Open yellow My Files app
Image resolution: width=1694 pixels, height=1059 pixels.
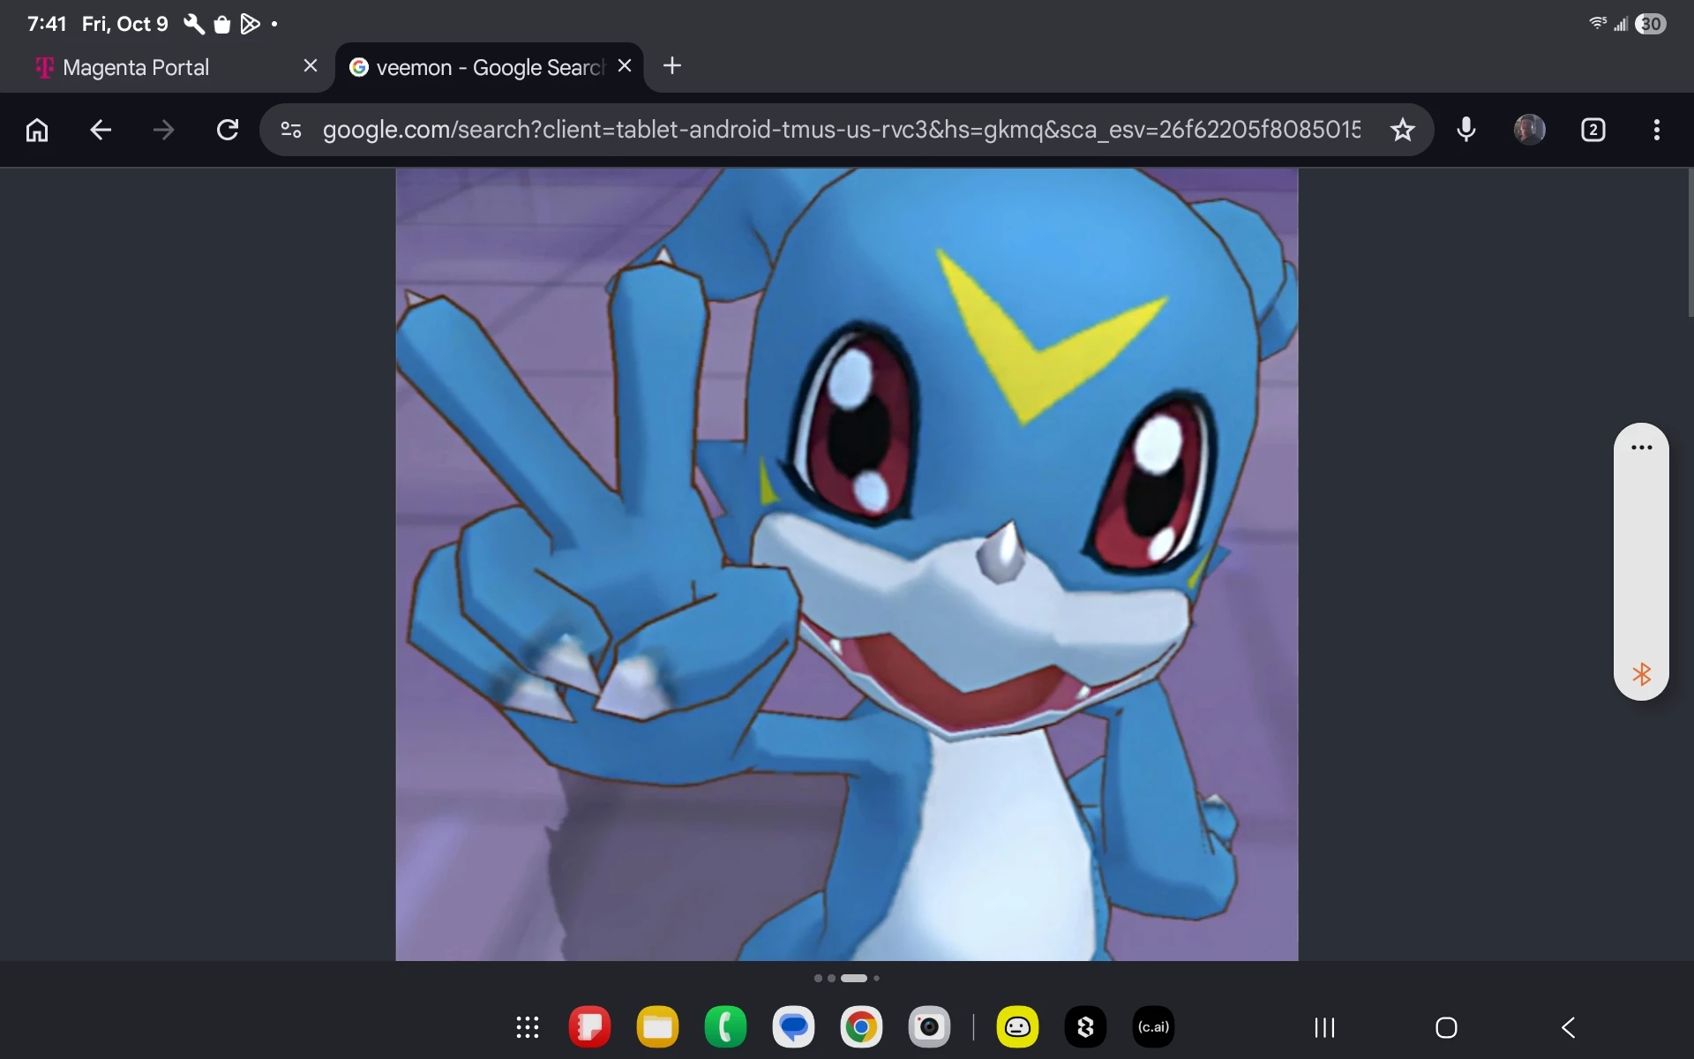658,1027
